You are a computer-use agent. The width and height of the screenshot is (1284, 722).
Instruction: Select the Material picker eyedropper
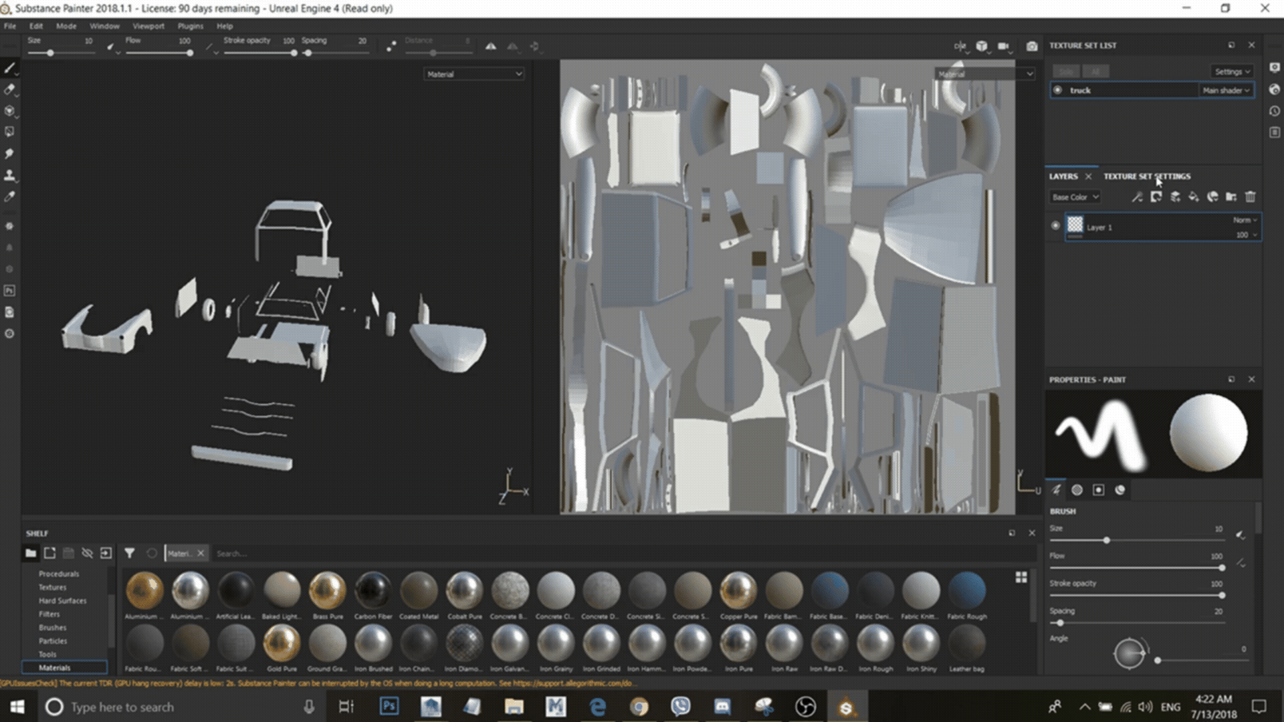coord(9,197)
